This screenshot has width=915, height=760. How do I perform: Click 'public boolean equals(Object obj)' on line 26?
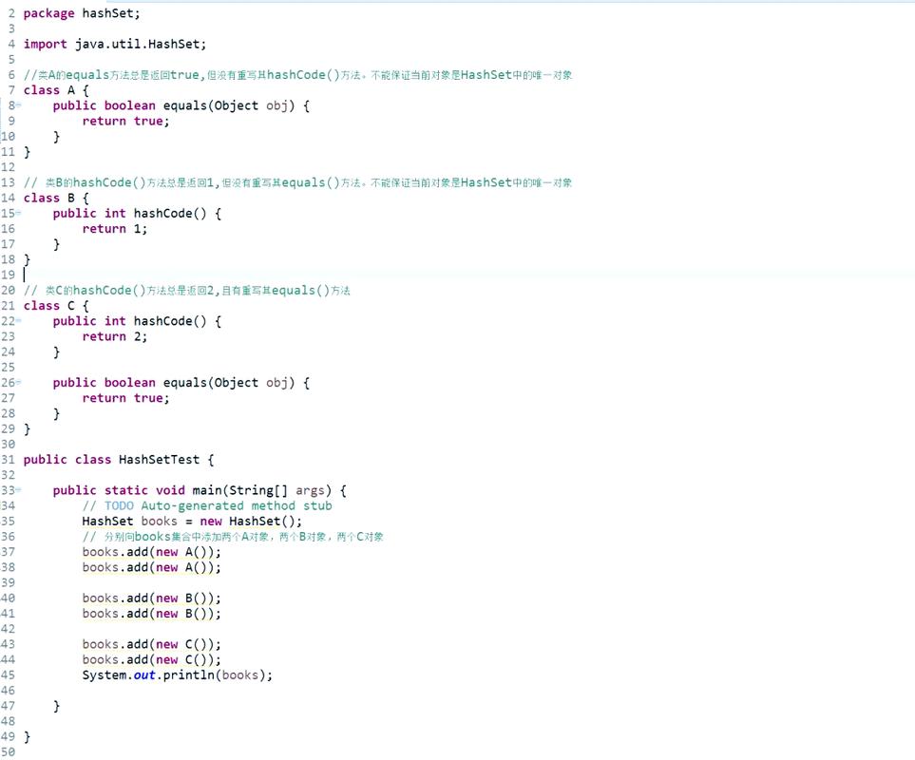[173, 383]
